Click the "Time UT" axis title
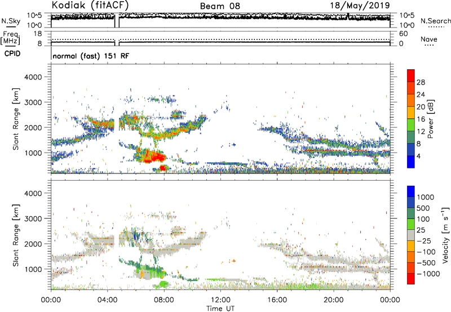 coord(220,309)
